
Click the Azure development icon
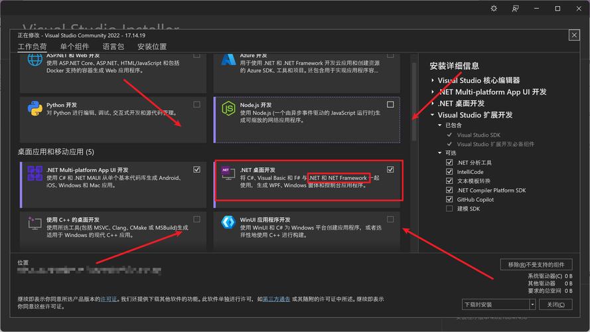(x=228, y=60)
